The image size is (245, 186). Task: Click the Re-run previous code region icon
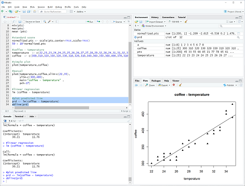(x=99, y=21)
